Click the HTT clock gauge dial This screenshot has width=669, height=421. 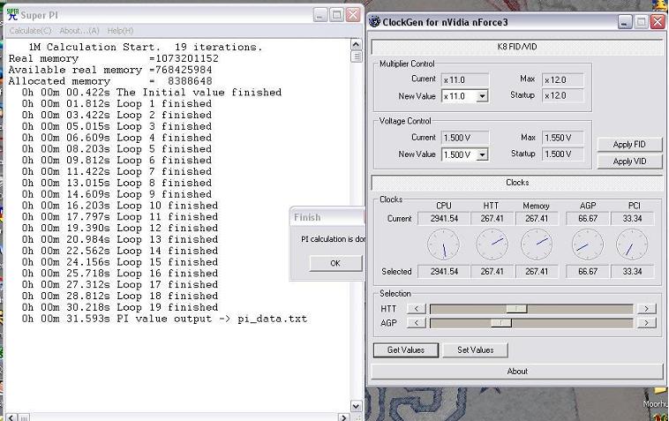(492, 244)
